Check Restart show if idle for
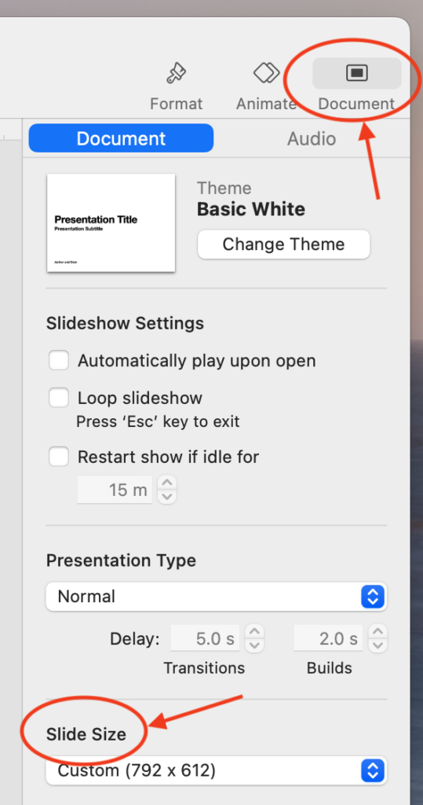The image size is (423, 805). pyautogui.click(x=59, y=457)
